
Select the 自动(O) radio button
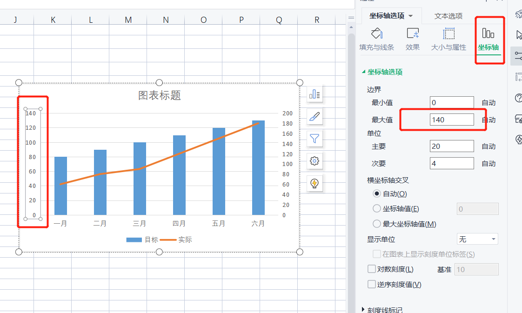(376, 193)
